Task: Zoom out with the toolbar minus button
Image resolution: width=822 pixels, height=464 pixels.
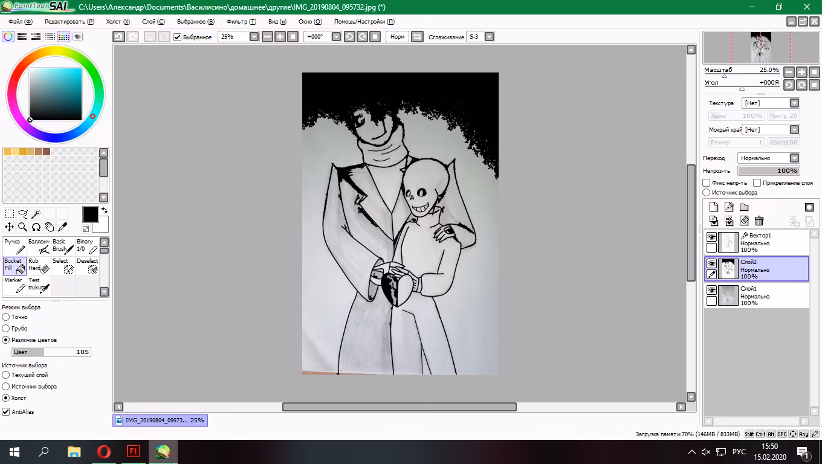Action: [x=267, y=37]
